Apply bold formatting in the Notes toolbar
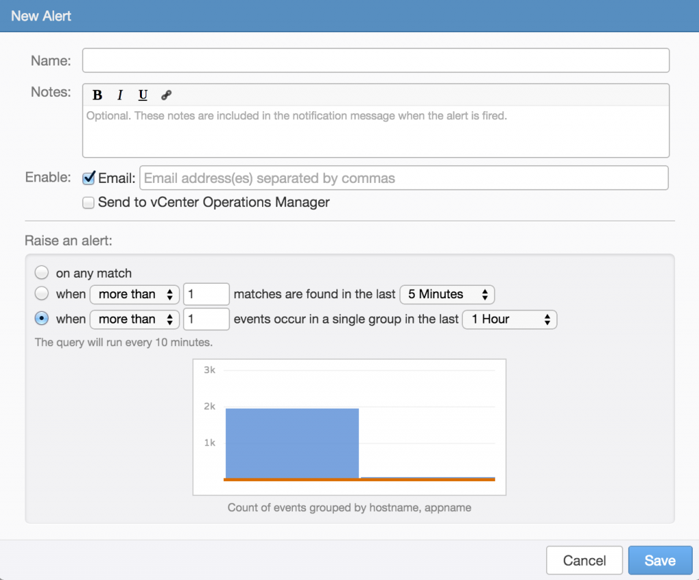This screenshot has height=580, width=699. 97,95
